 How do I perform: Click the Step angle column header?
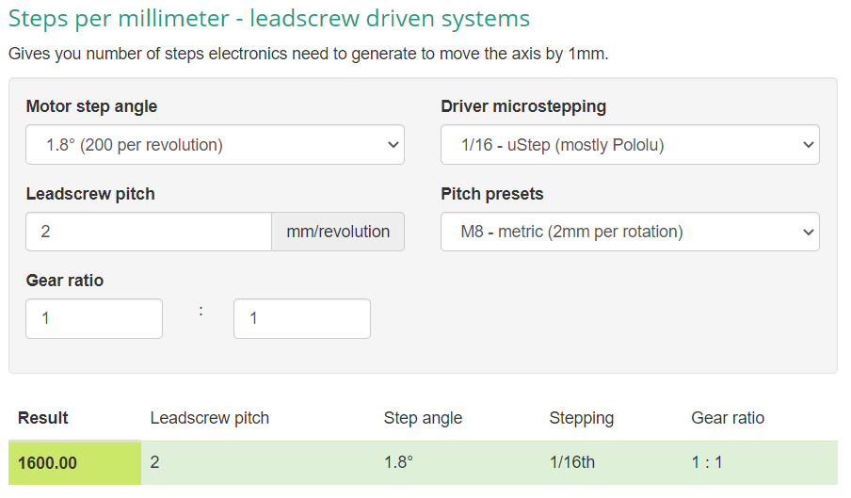423,418
